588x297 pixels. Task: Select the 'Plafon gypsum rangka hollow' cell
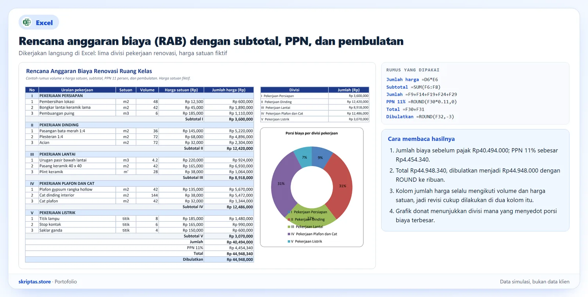(x=77, y=189)
